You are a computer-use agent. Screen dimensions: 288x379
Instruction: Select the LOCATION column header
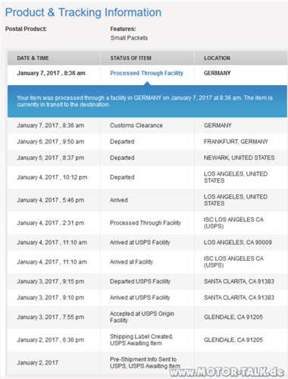[217, 58]
